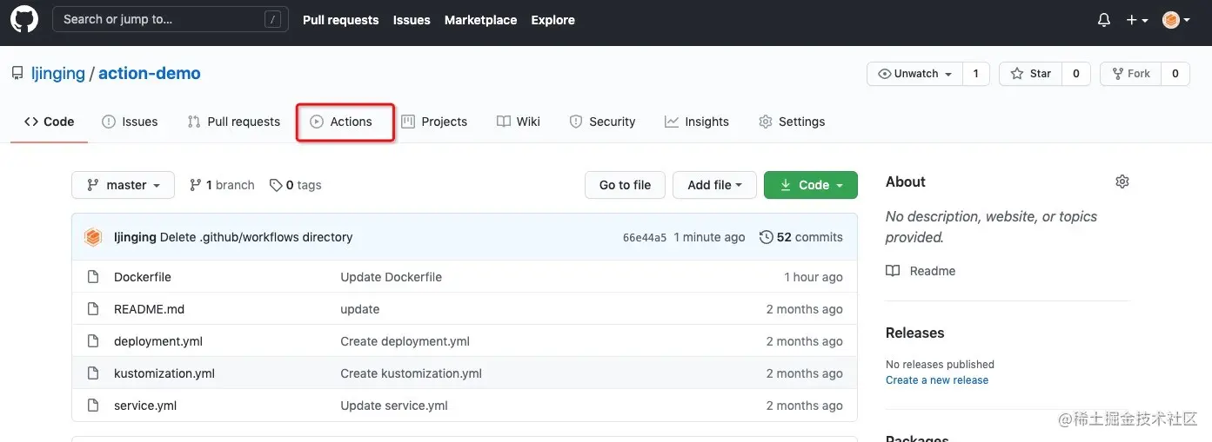1212x442 pixels.
Task: Open the Insights tab
Action: click(697, 122)
